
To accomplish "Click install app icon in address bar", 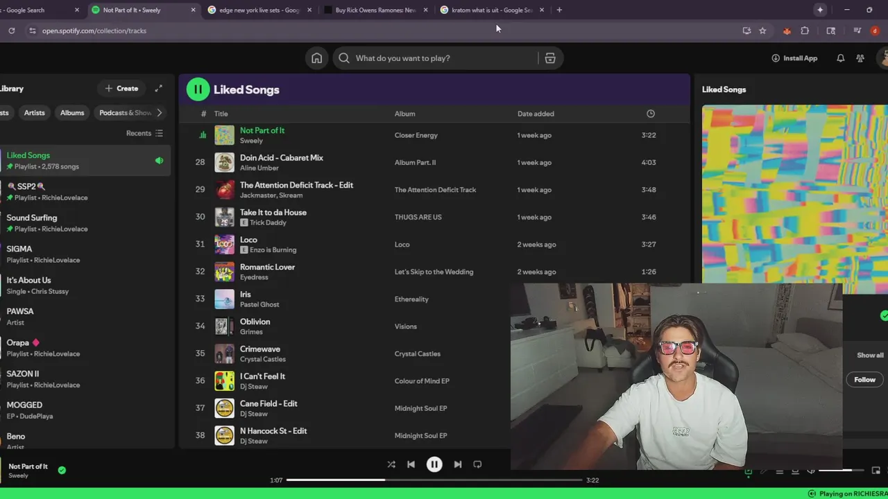I will pos(746,30).
